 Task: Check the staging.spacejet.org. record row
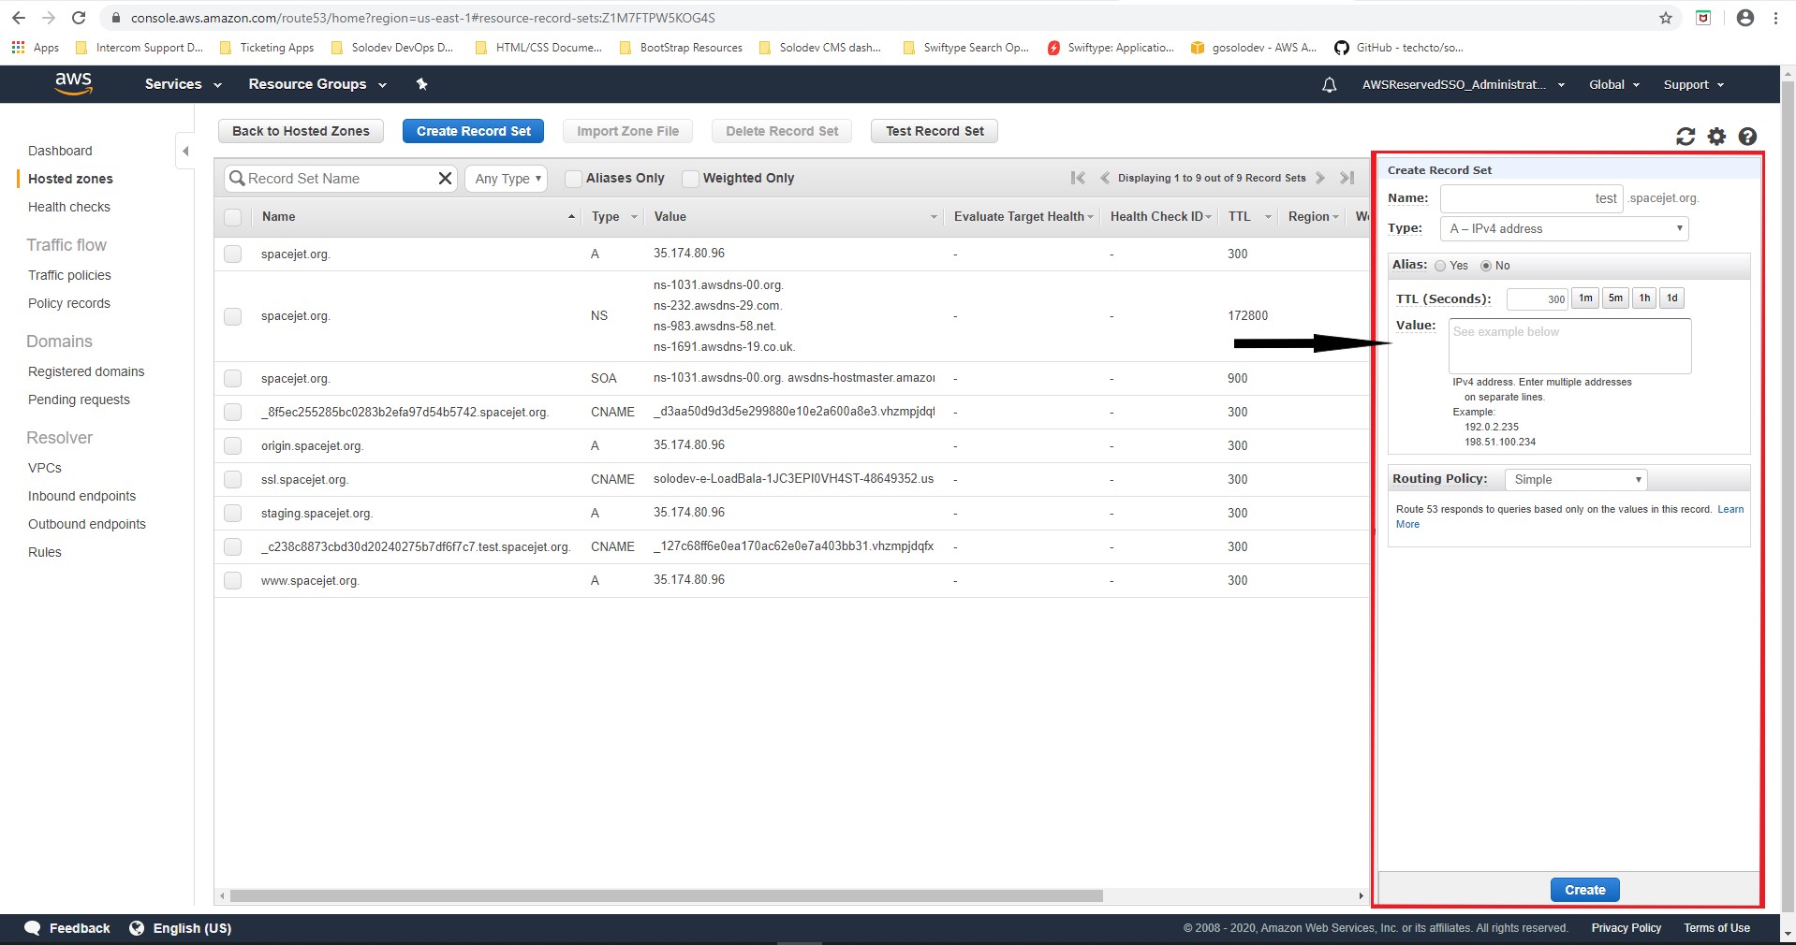pyautogui.click(x=233, y=514)
